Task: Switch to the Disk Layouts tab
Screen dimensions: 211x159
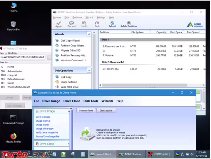Action: (106, 111)
